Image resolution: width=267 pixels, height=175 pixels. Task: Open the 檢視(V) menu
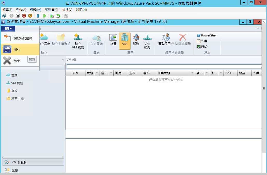coord(67,10)
